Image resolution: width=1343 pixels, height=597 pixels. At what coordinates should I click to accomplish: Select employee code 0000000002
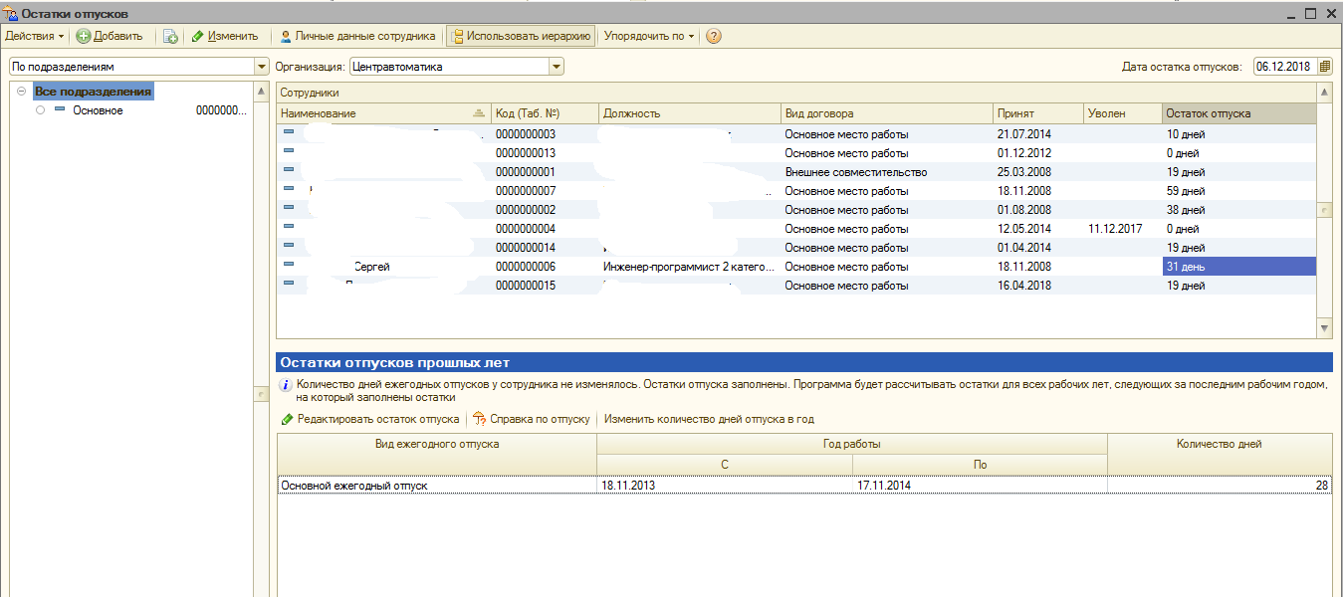(x=526, y=210)
